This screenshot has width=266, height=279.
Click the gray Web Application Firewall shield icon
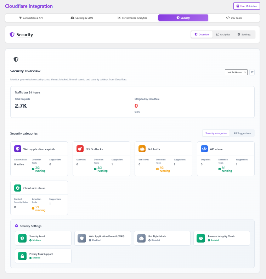click(x=82, y=238)
